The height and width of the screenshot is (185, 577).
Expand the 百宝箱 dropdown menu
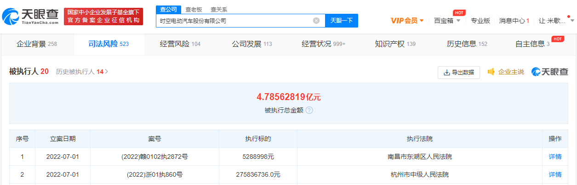[447, 21]
